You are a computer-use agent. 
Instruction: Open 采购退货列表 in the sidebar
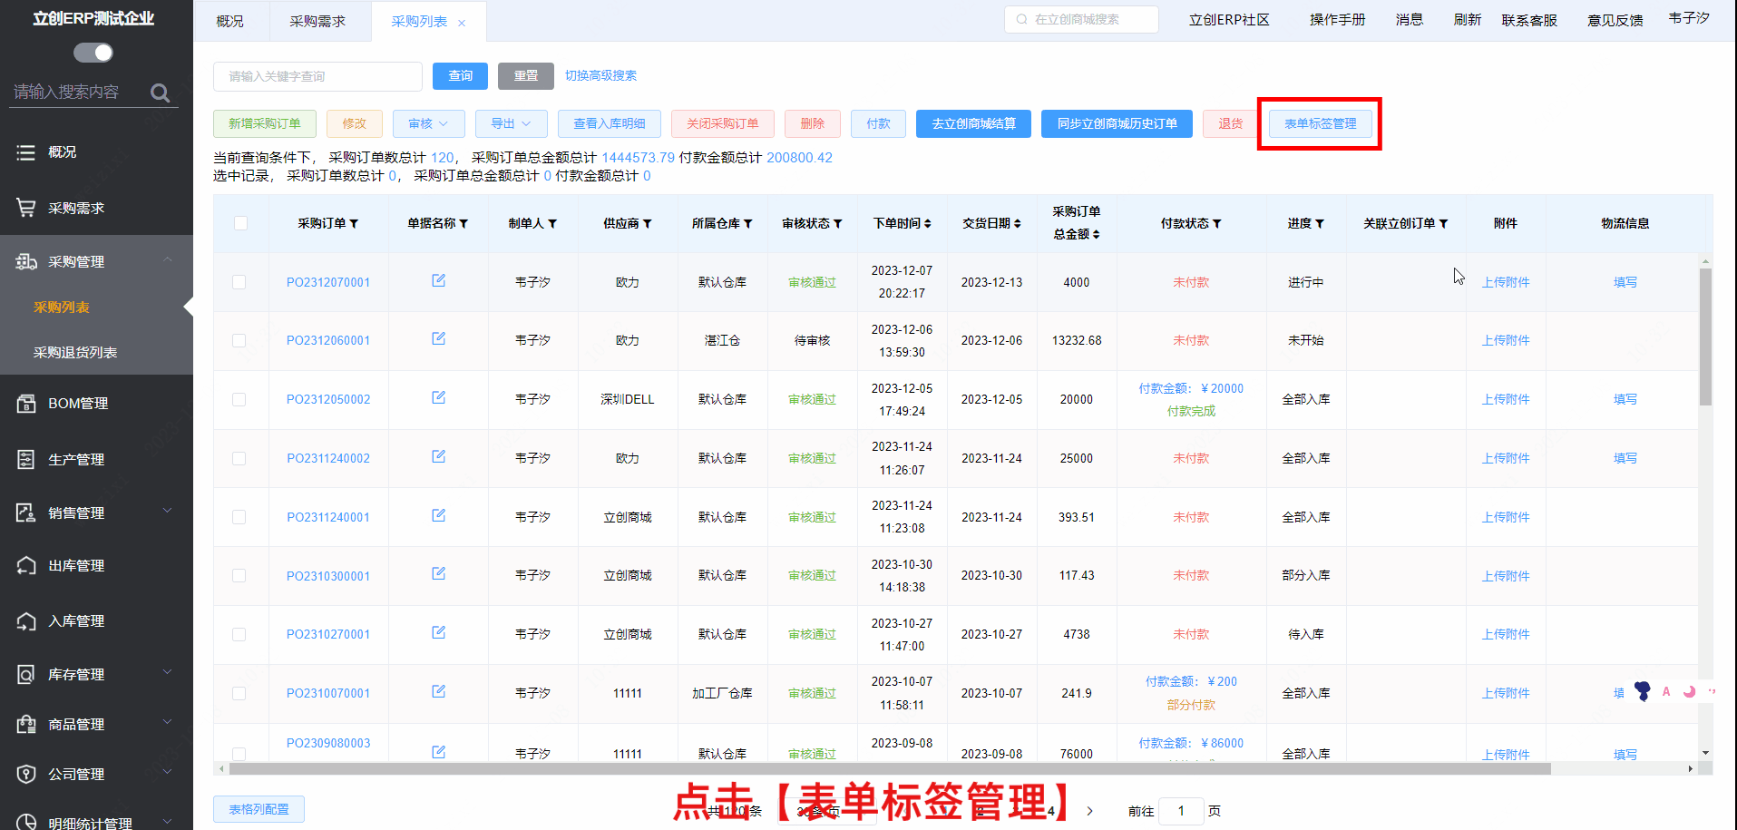pyautogui.click(x=75, y=353)
